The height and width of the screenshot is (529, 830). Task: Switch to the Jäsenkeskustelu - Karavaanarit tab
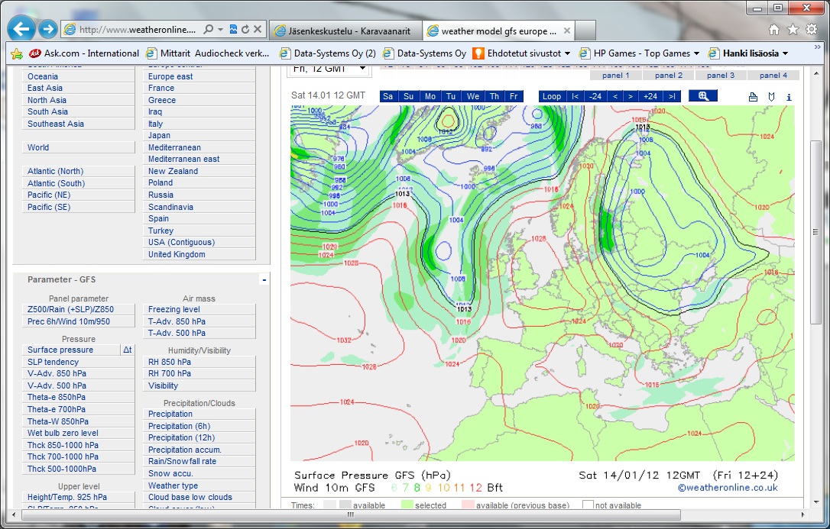pyautogui.click(x=345, y=31)
